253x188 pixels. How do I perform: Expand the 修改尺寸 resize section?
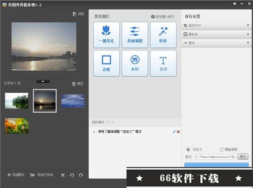pyautogui.click(x=217, y=25)
